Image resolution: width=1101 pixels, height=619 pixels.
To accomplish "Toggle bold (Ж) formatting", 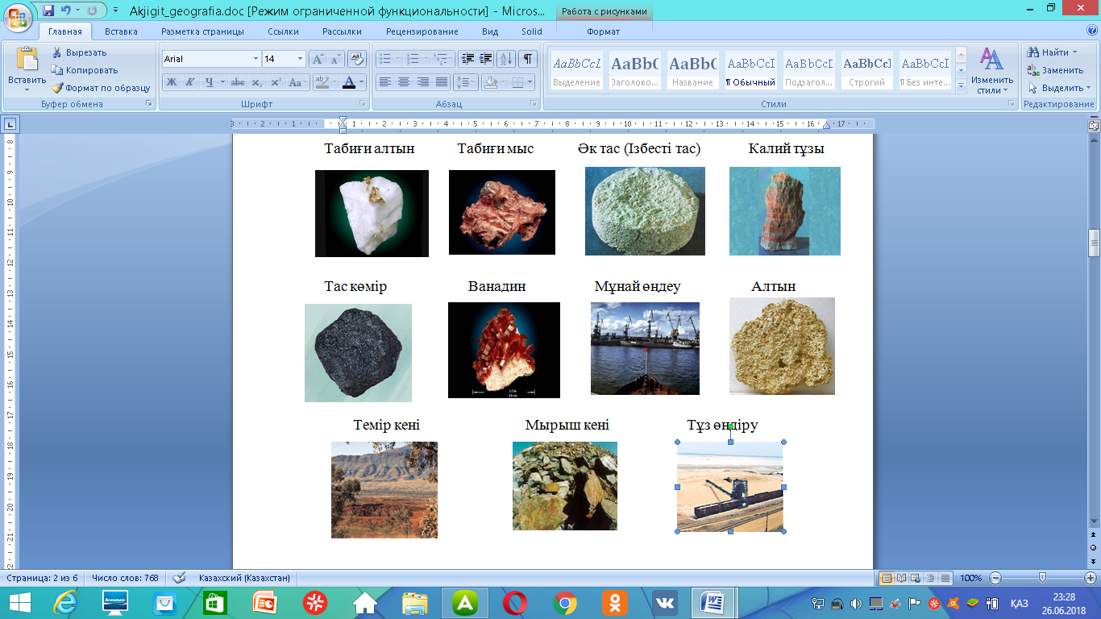I will [x=171, y=82].
